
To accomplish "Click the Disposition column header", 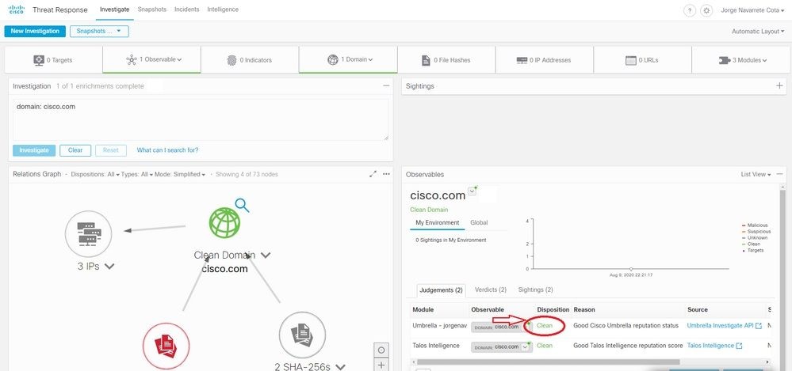I will coord(553,309).
